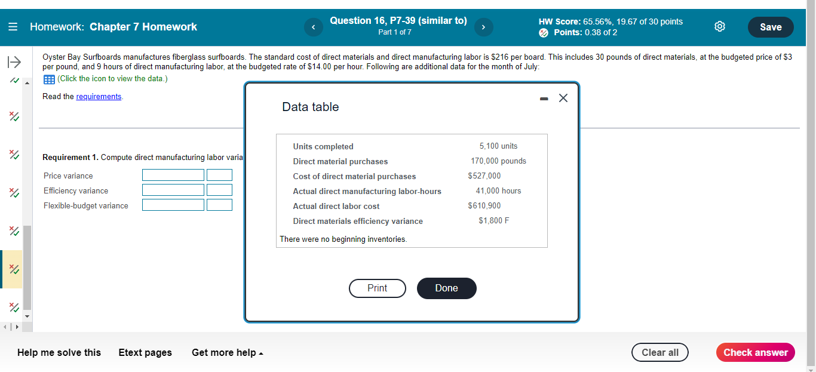Viewport: 816px width, 372px height.
Task: Click inside the Price variance input field
Action: tap(173, 174)
